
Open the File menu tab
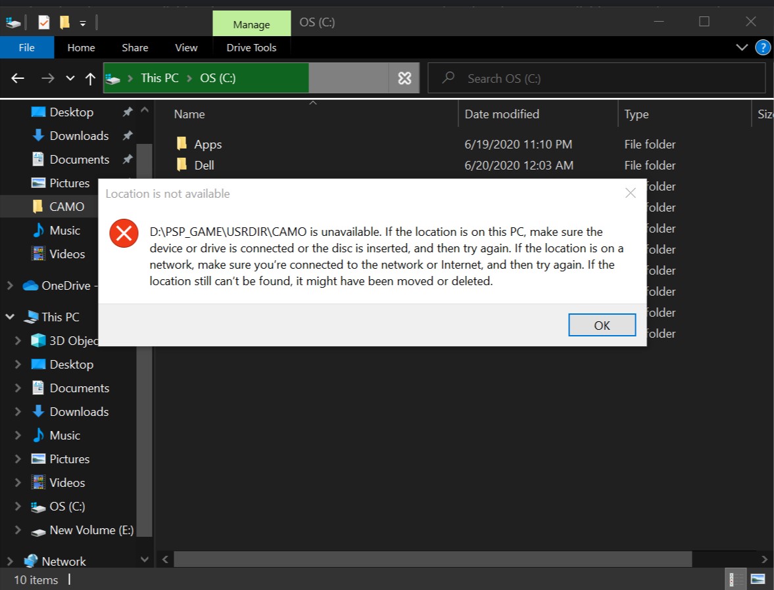pyautogui.click(x=26, y=47)
